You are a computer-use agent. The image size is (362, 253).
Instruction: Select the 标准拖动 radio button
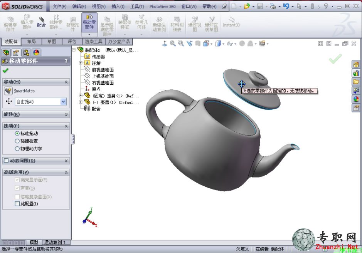pos(17,134)
